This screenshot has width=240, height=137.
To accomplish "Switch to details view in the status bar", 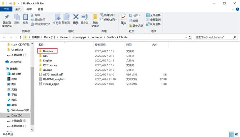I will click(x=232, y=134).
